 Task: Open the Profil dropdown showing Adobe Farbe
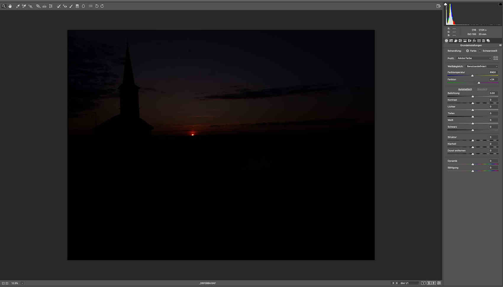click(x=474, y=58)
